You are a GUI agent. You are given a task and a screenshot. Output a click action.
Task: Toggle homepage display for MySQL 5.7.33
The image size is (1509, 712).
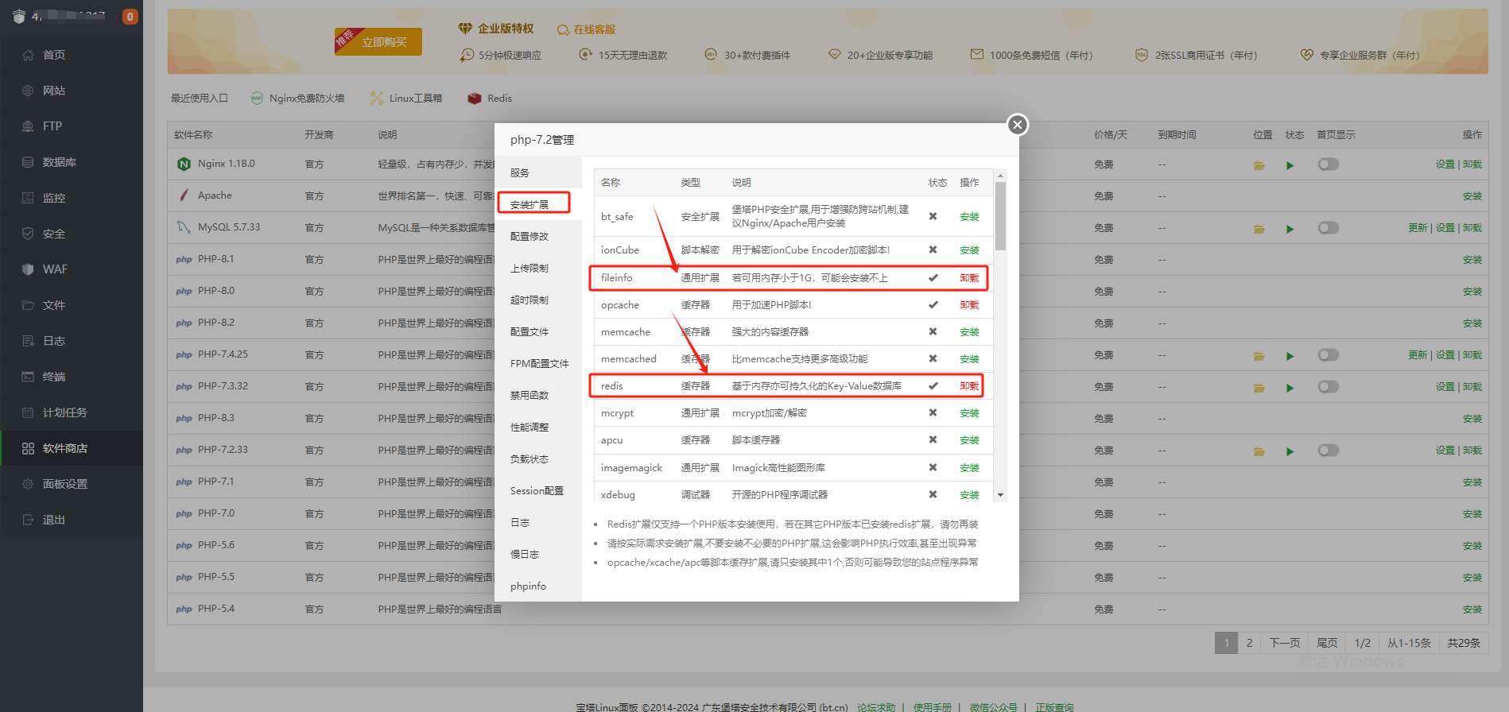(1328, 228)
